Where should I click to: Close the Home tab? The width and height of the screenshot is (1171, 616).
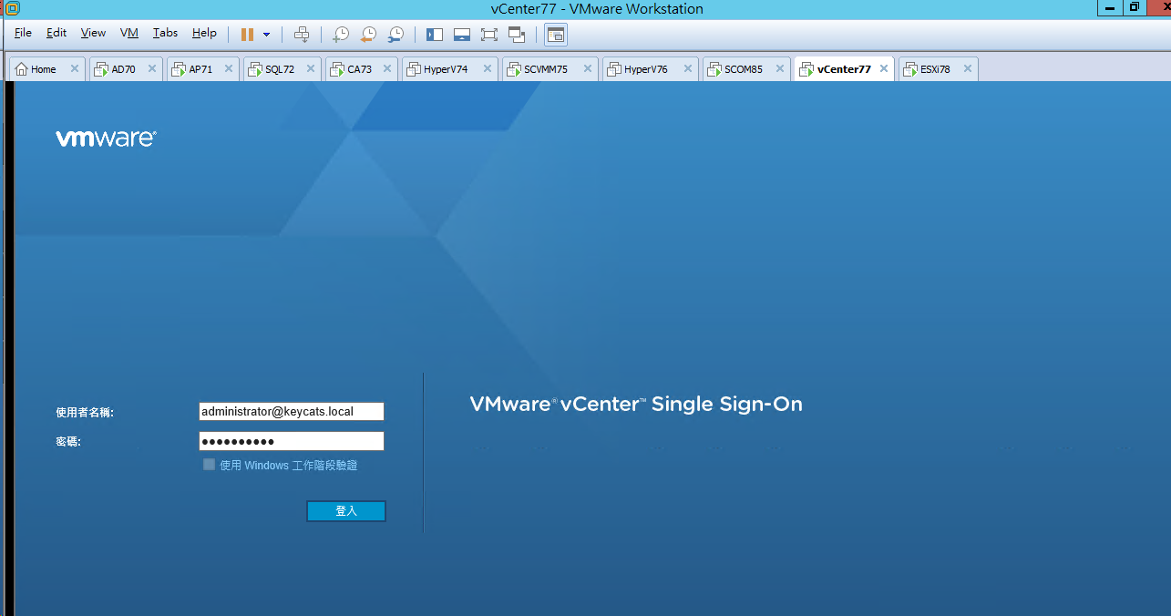(x=75, y=68)
